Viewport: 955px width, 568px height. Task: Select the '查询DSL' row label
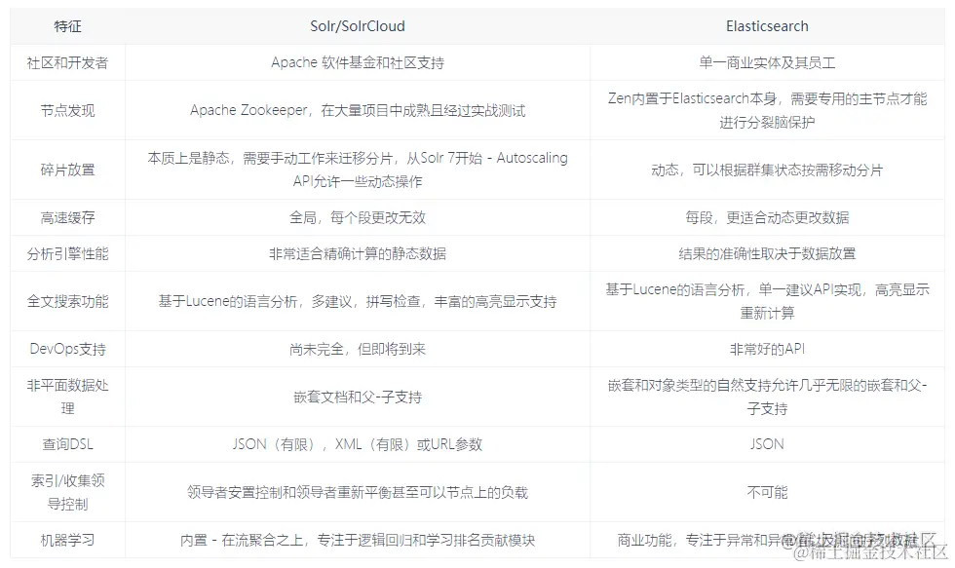67,444
